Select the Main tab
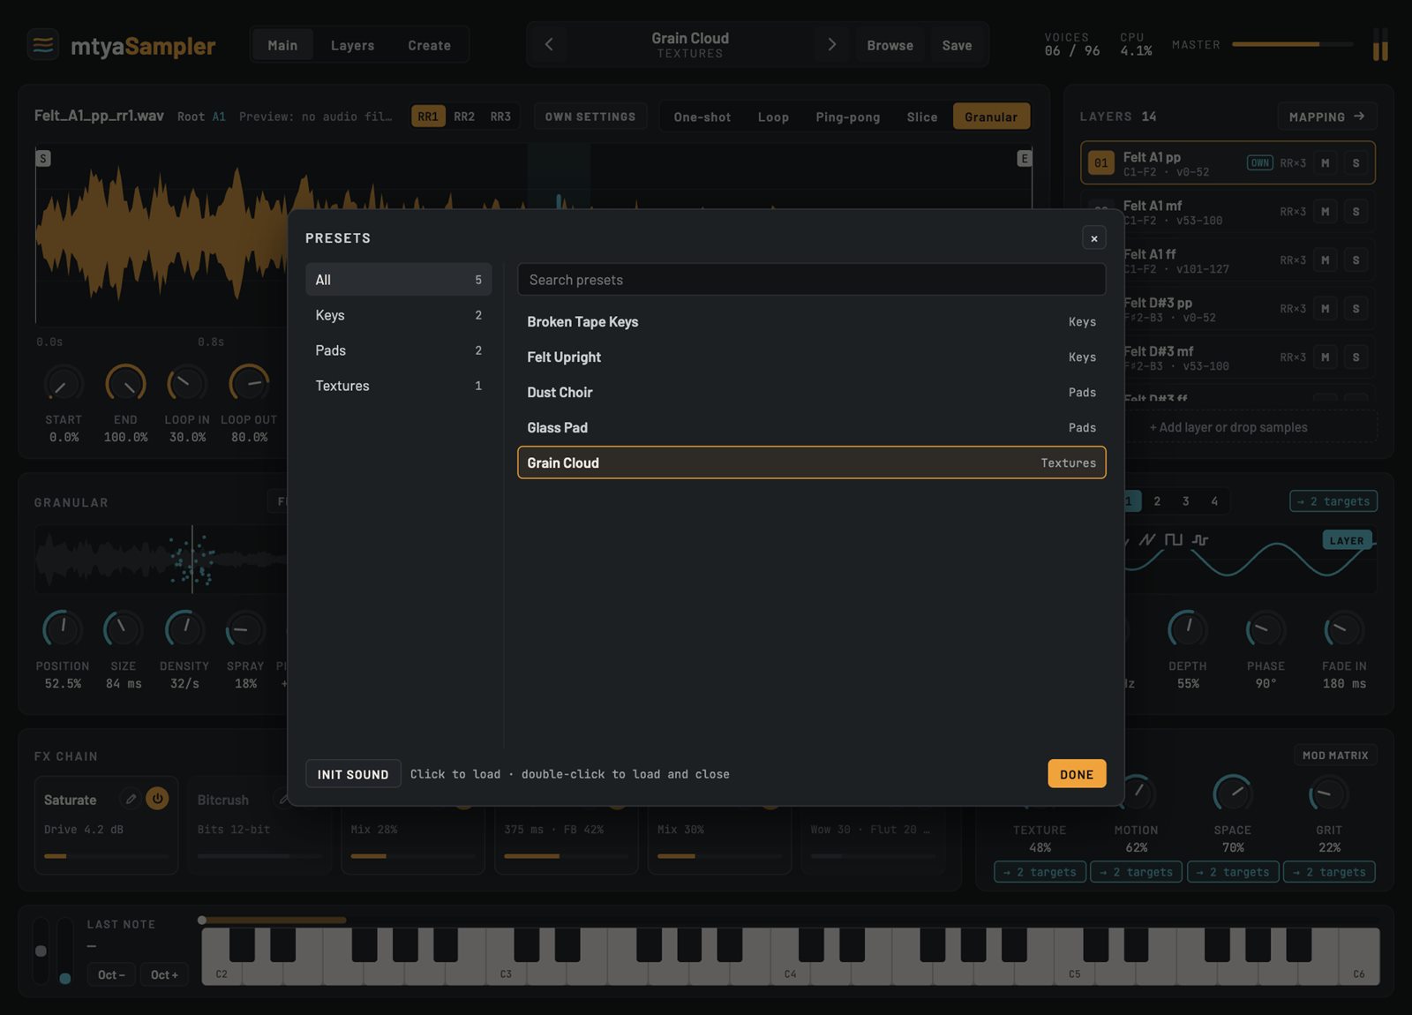This screenshot has height=1015, width=1412. tap(282, 45)
